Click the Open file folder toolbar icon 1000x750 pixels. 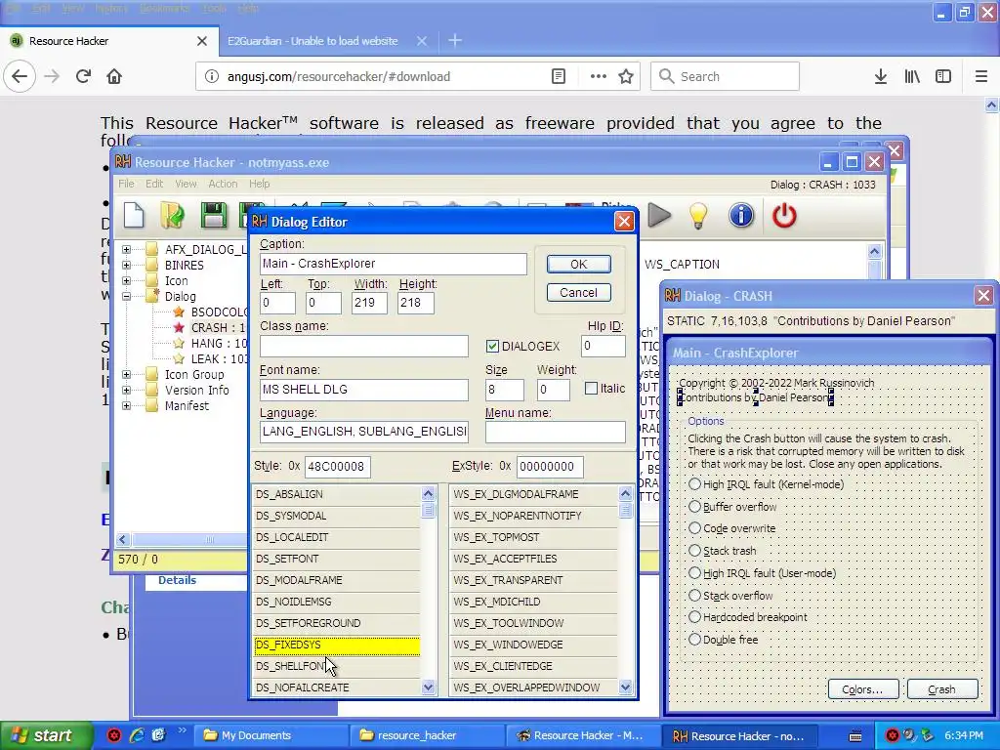point(172,216)
